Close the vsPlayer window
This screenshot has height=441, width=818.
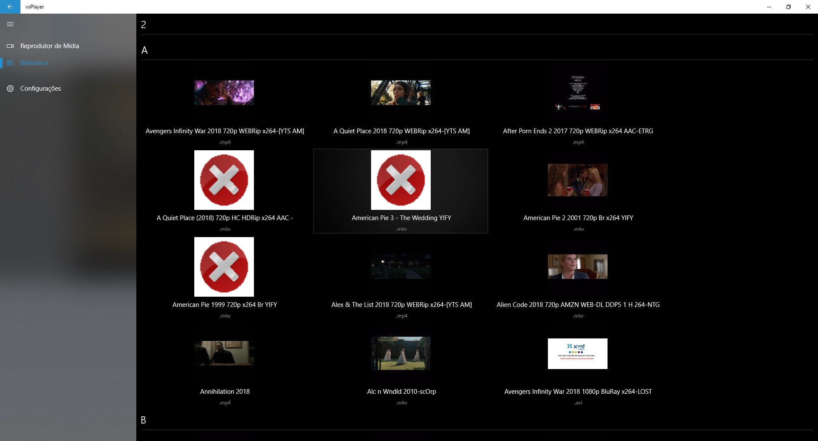pos(808,7)
